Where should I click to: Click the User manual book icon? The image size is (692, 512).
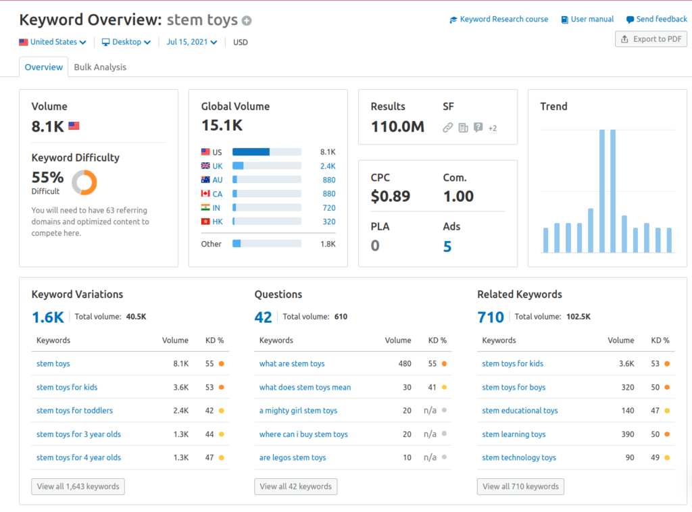(x=564, y=19)
